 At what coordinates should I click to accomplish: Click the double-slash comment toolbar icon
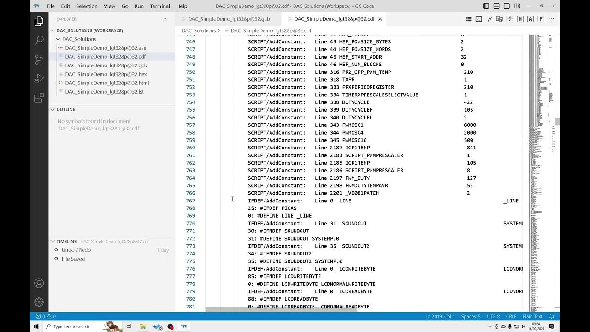(490, 19)
